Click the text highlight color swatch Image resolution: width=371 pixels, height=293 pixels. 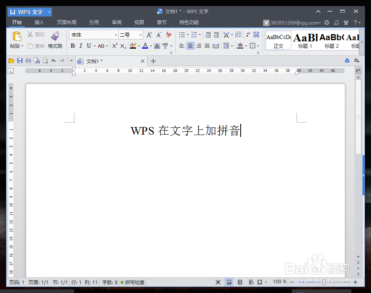coord(133,46)
